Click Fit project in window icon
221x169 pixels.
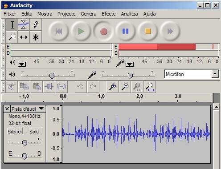150,87
